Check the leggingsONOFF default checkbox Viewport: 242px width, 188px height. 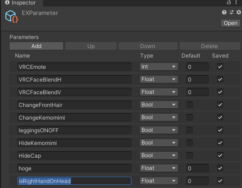pyautogui.click(x=190, y=130)
